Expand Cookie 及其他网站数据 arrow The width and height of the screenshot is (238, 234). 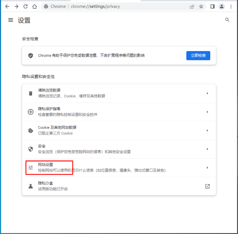207,130
